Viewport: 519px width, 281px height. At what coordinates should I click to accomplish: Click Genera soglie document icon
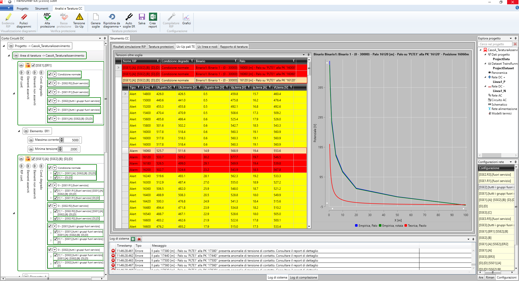[96, 17]
